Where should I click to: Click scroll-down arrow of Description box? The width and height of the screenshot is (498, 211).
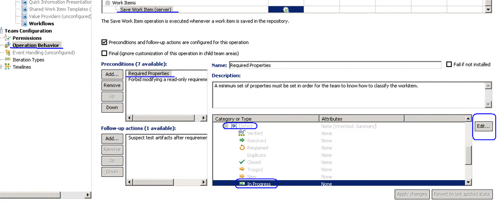(x=488, y=105)
